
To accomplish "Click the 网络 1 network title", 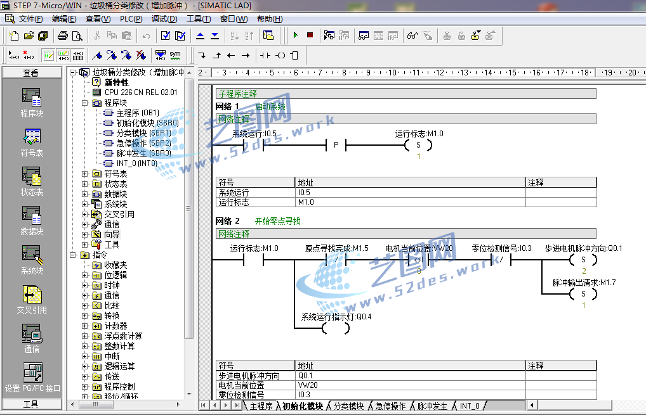I will click(227, 106).
